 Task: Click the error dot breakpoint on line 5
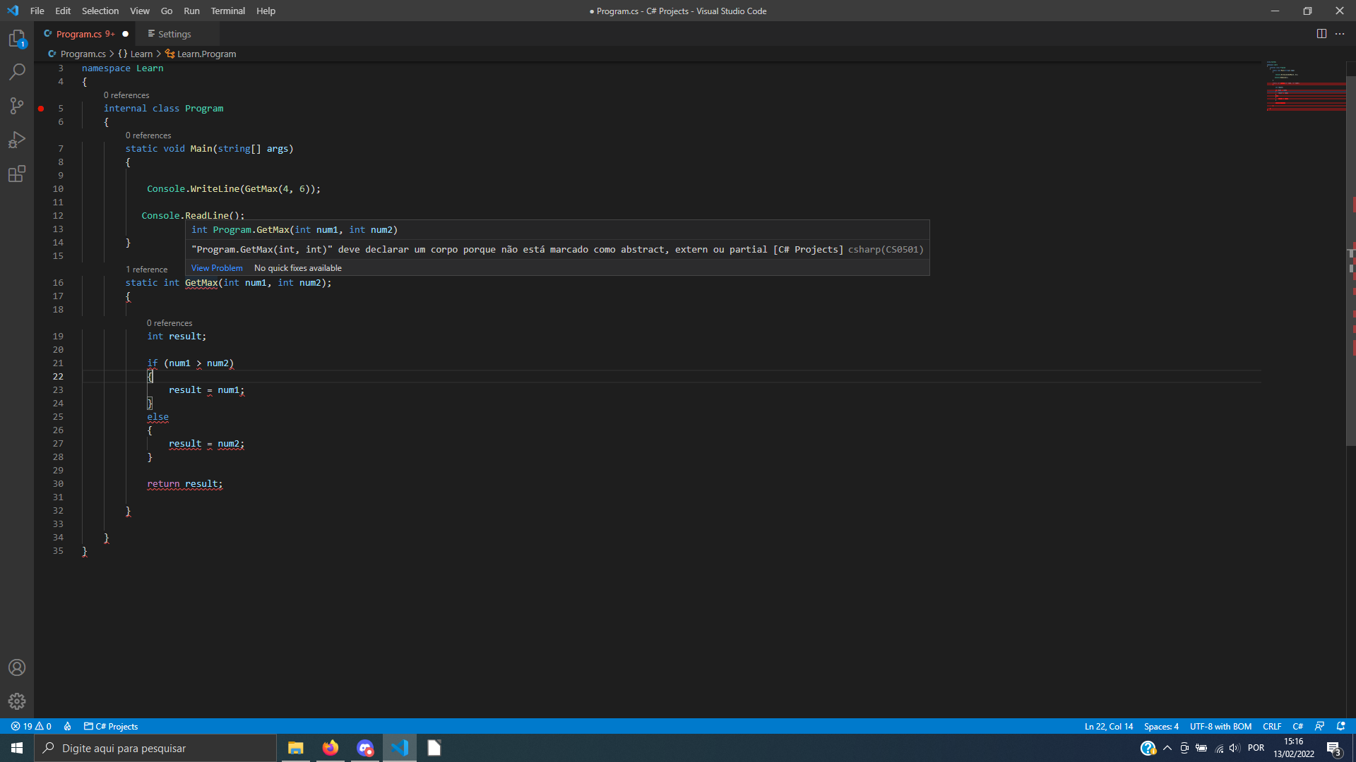(41, 107)
